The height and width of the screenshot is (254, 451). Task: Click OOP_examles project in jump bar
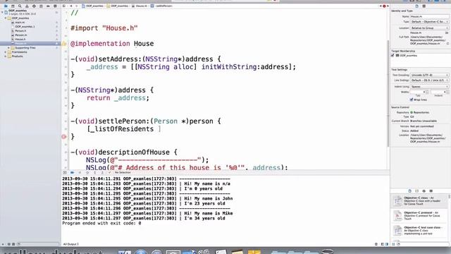[x=92, y=6]
